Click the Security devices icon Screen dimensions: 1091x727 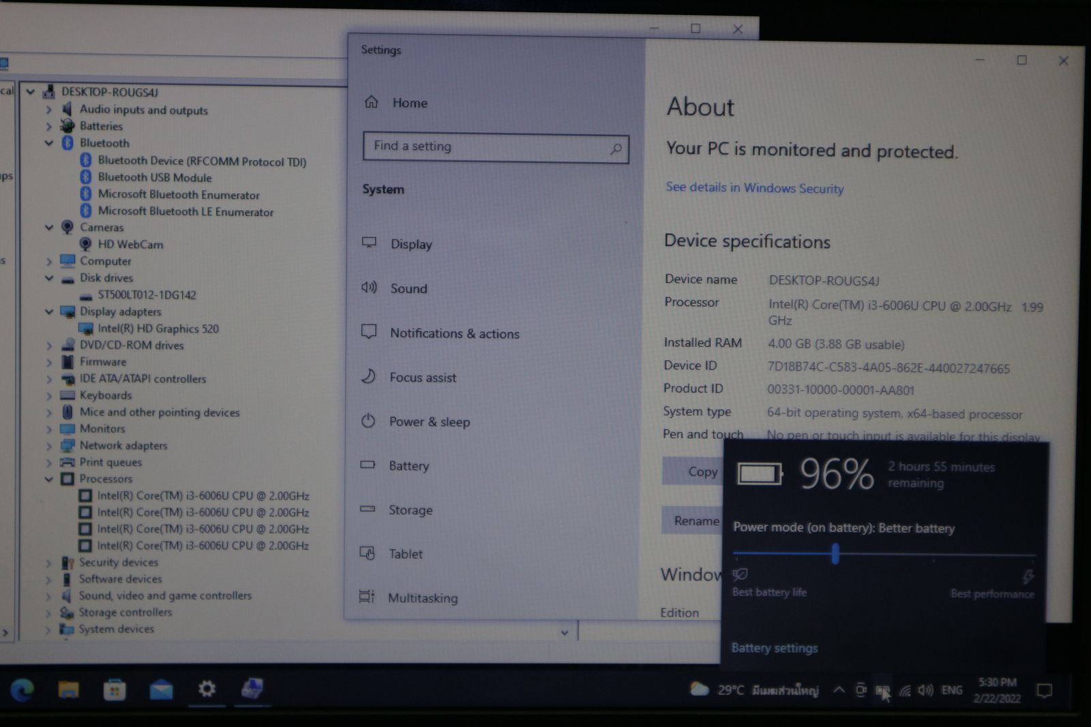(67, 563)
